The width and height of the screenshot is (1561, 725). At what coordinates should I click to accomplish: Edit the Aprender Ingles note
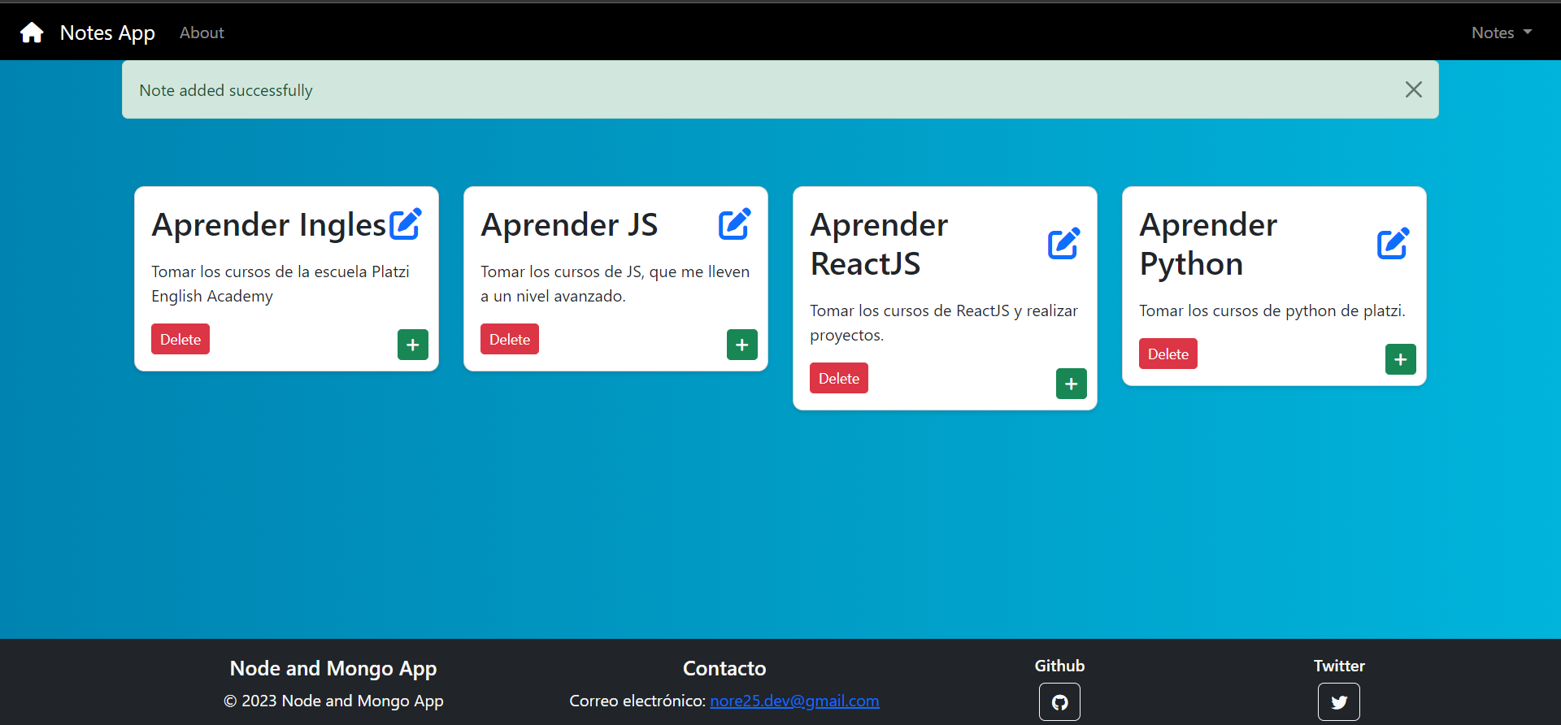[x=405, y=224]
